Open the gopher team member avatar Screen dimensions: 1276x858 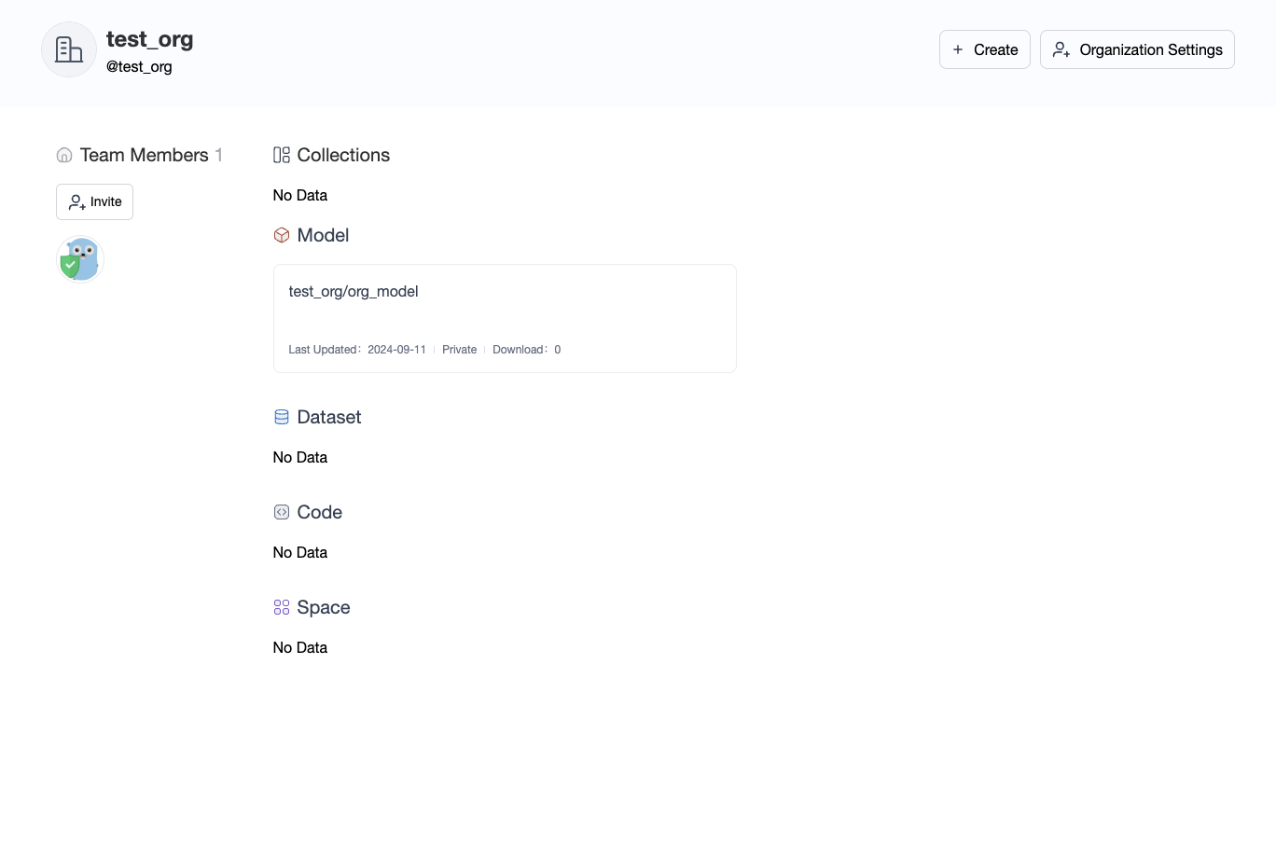click(80, 259)
